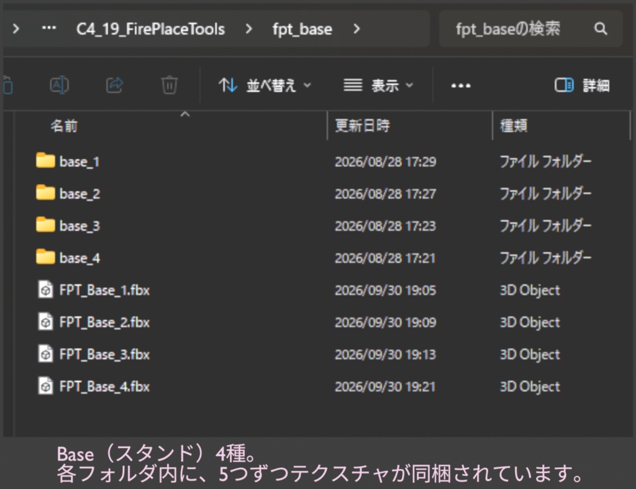Click the file name FPT_Base_4.fbx
636x489 pixels.
pos(104,386)
